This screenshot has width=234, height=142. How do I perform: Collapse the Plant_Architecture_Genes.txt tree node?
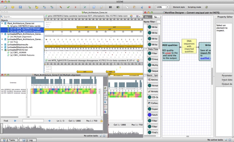coord(2,23)
